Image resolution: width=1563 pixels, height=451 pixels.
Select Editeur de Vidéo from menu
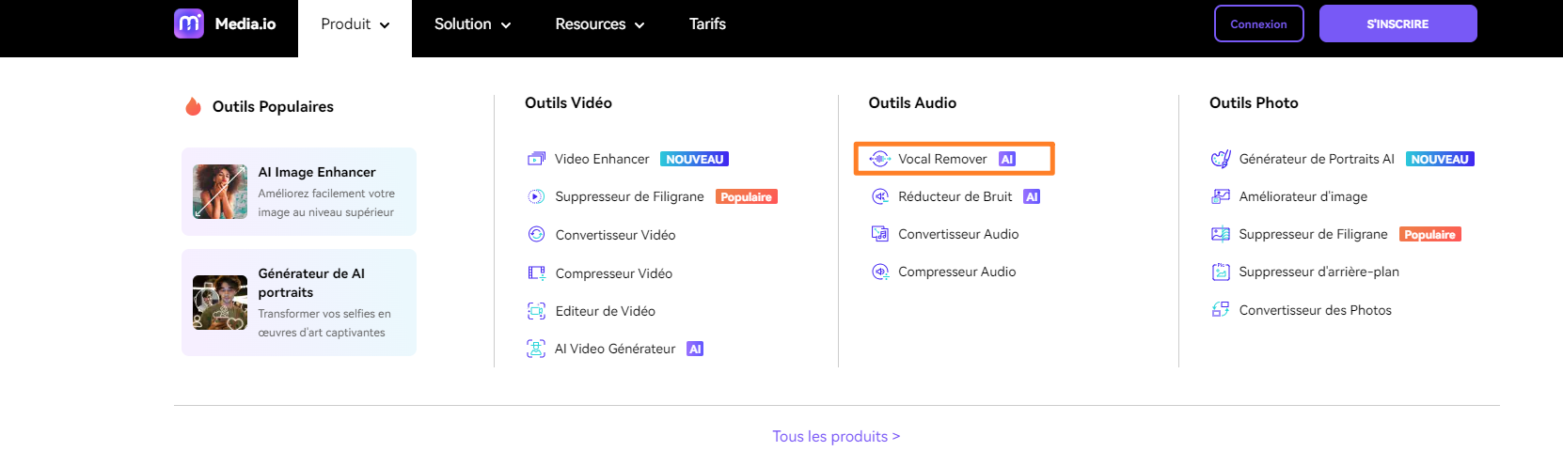pyautogui.click(x=605, y=311)
